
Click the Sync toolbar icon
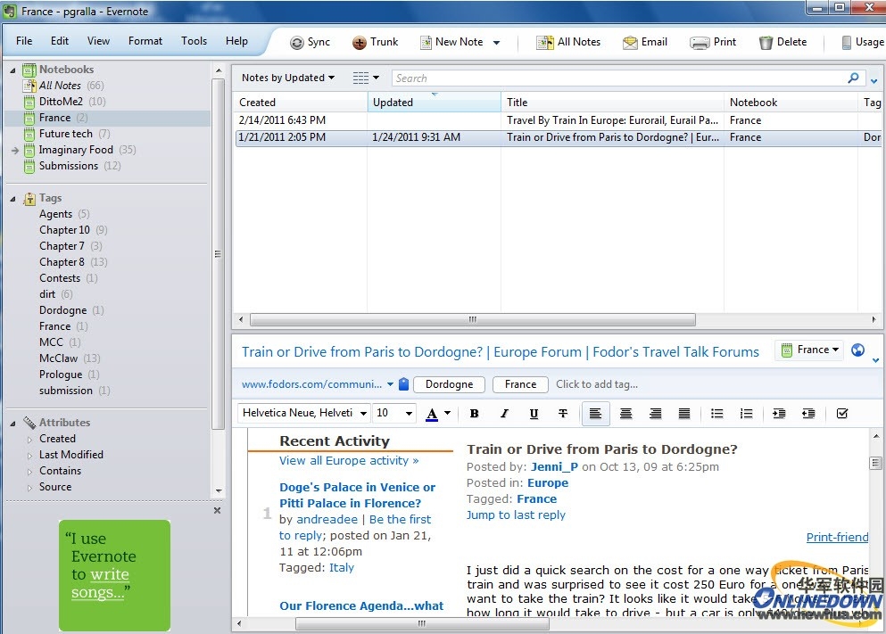[310, 42]
